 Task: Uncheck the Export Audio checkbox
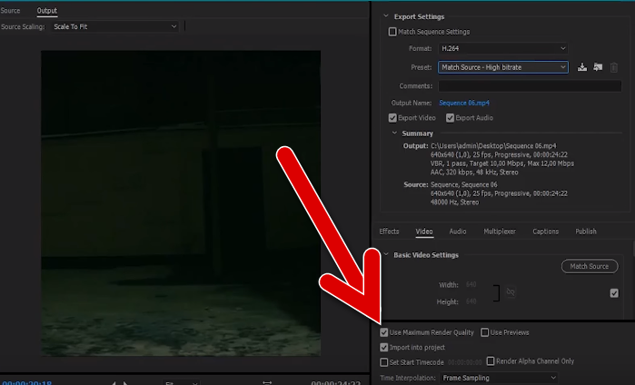(x=450, y=118)
